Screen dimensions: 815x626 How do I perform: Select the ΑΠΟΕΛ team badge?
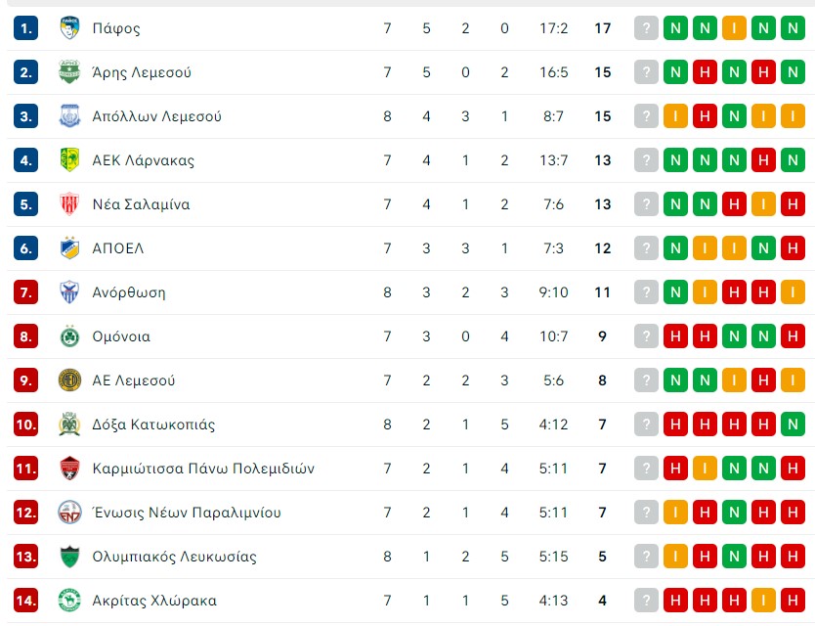(x=69, y=248)
